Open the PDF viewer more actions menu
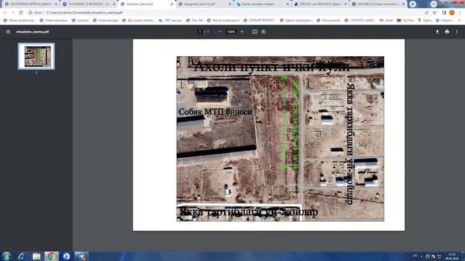 tap(457, 32)
